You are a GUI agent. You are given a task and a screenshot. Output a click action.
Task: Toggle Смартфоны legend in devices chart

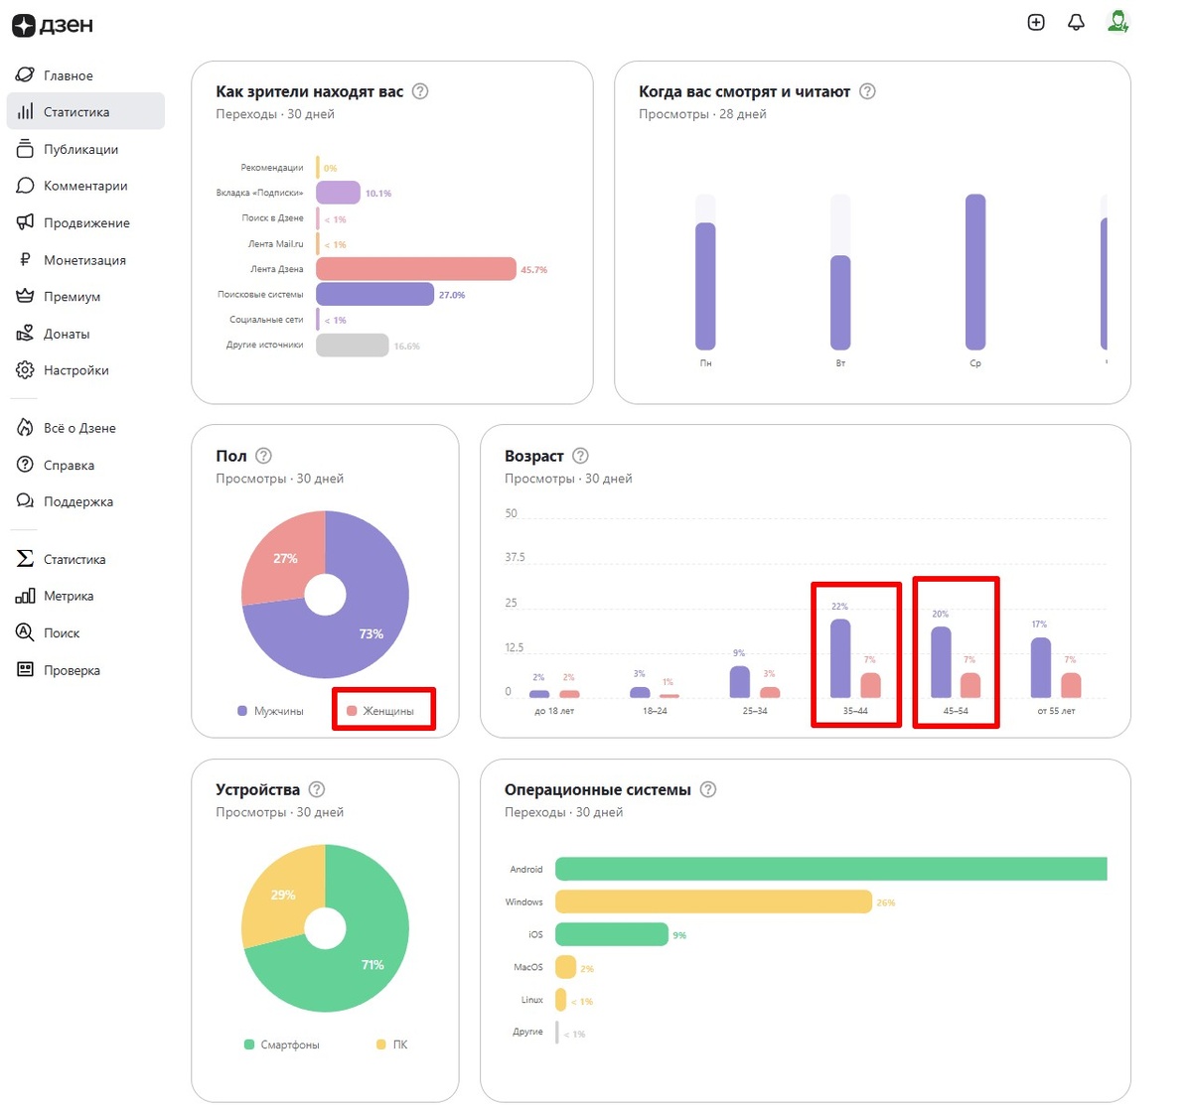[x=281, y=1044]
